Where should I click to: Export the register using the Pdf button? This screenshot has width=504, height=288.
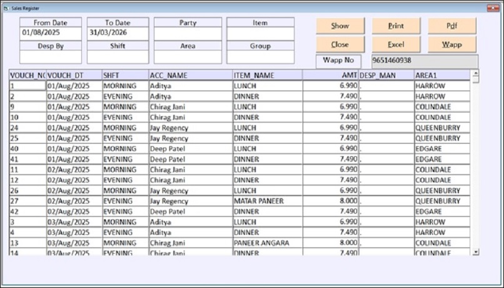pos(452,26)
